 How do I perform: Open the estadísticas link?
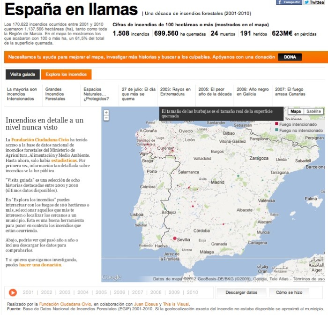pos(64,161)
